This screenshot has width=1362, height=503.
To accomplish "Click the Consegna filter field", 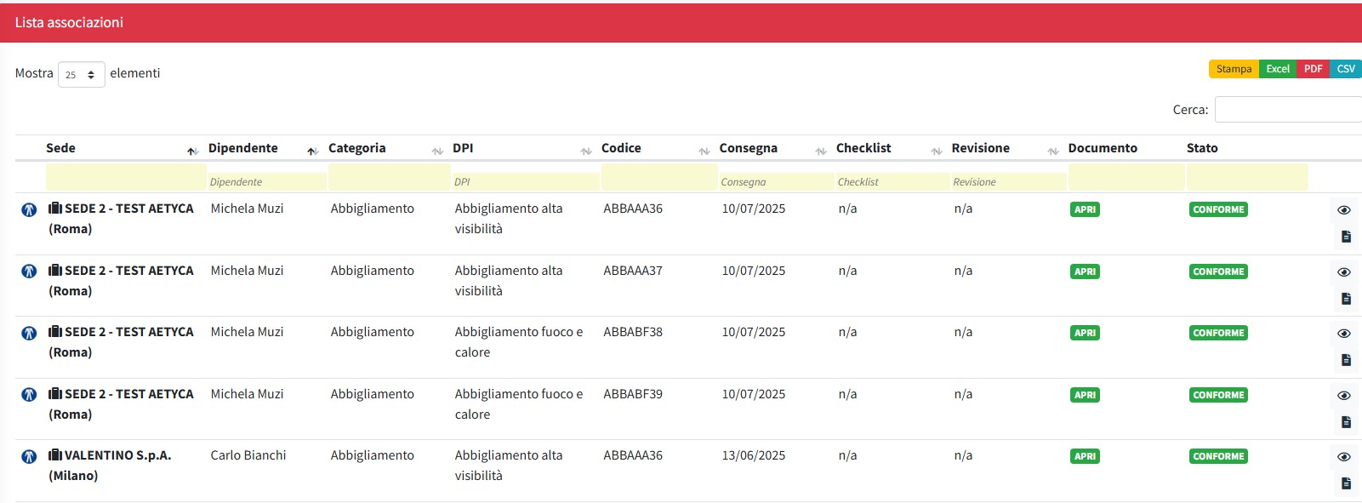I will (x=776, y=181).
